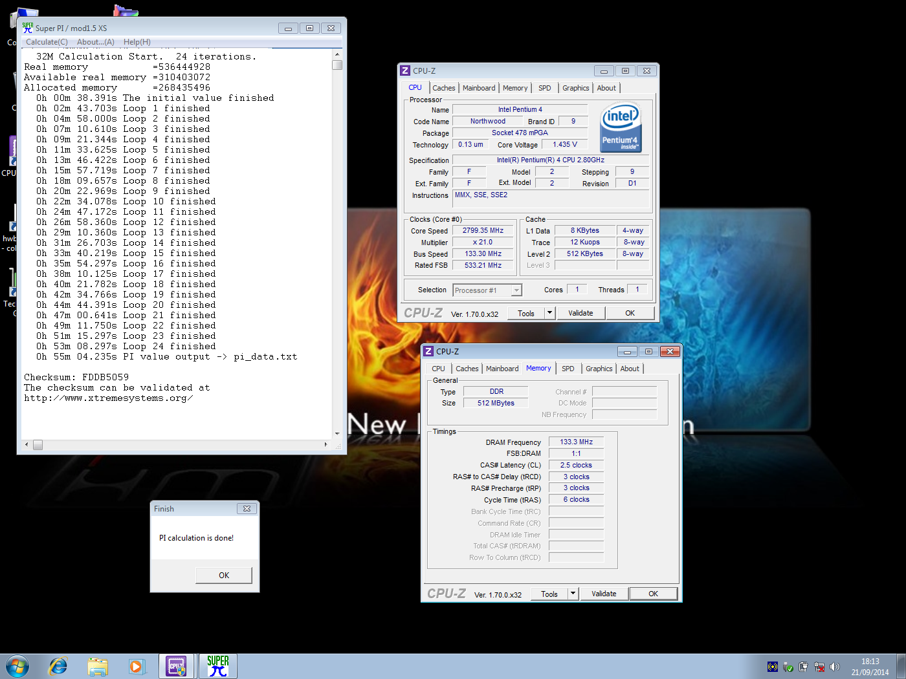This screenshot has width=906, height=679.
Task: Click the blue wireless signal tray icon
Action: 773,667
